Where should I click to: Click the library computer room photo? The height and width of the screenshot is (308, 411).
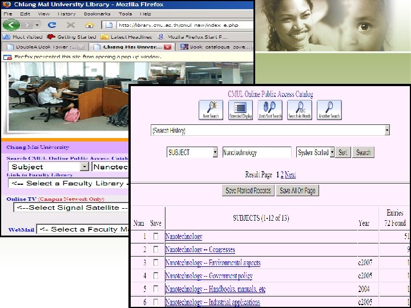coord(68,96)
